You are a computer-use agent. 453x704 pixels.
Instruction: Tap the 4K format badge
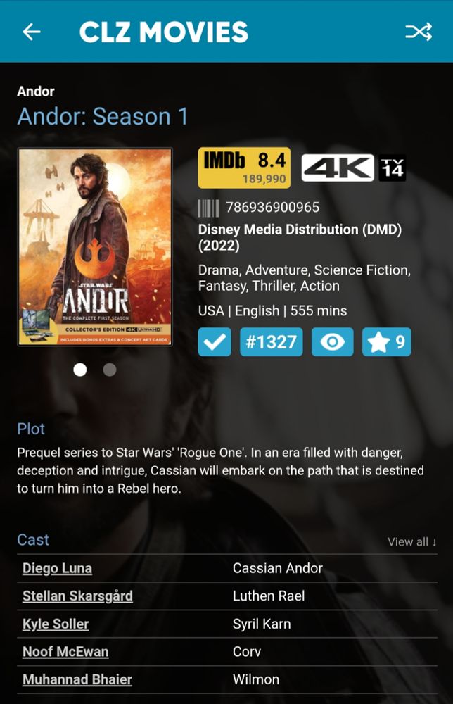337,168
